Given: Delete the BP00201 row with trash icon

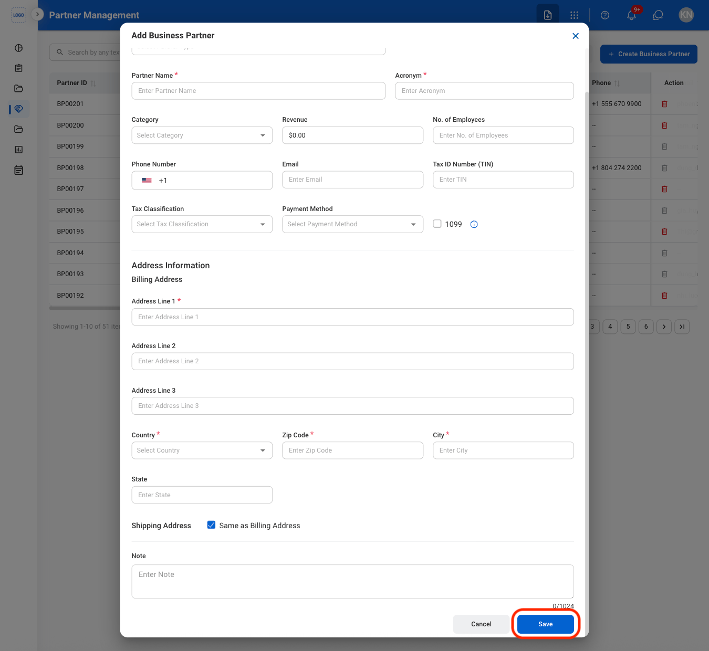Looking at the screenshot, I should [664, 104].
